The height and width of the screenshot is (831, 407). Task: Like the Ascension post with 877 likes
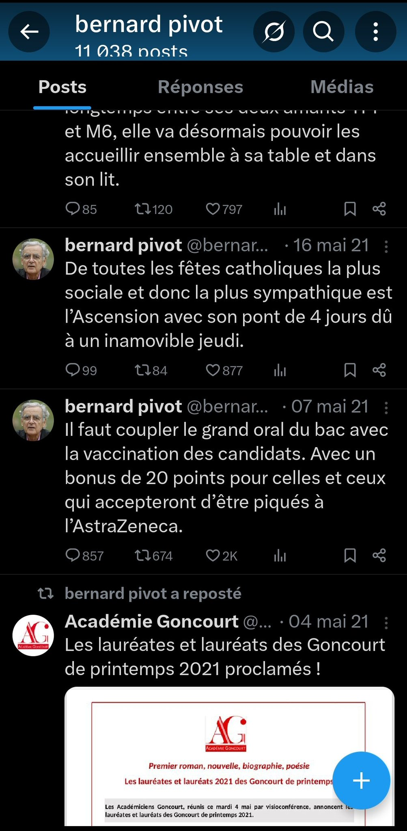tap(213, 370)
